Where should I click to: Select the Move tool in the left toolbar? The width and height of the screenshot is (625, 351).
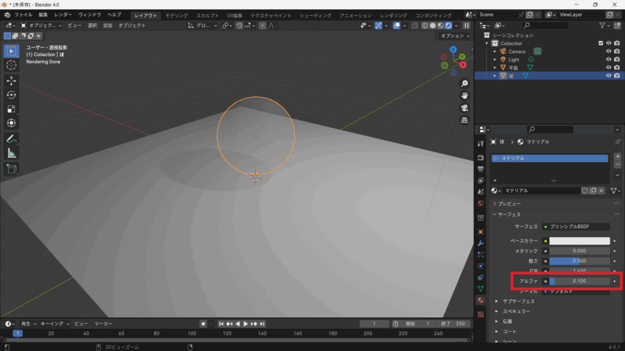[x=11, y=80]
